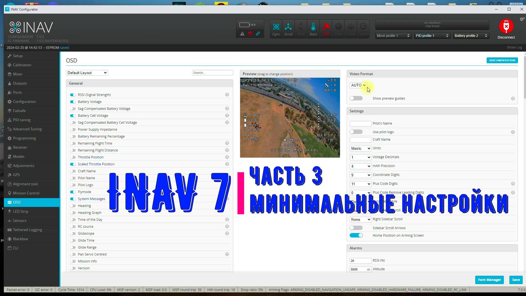Open the Font Manager
Image resolution: width=526 pixels, height=296 pixels.
[489, 280]
